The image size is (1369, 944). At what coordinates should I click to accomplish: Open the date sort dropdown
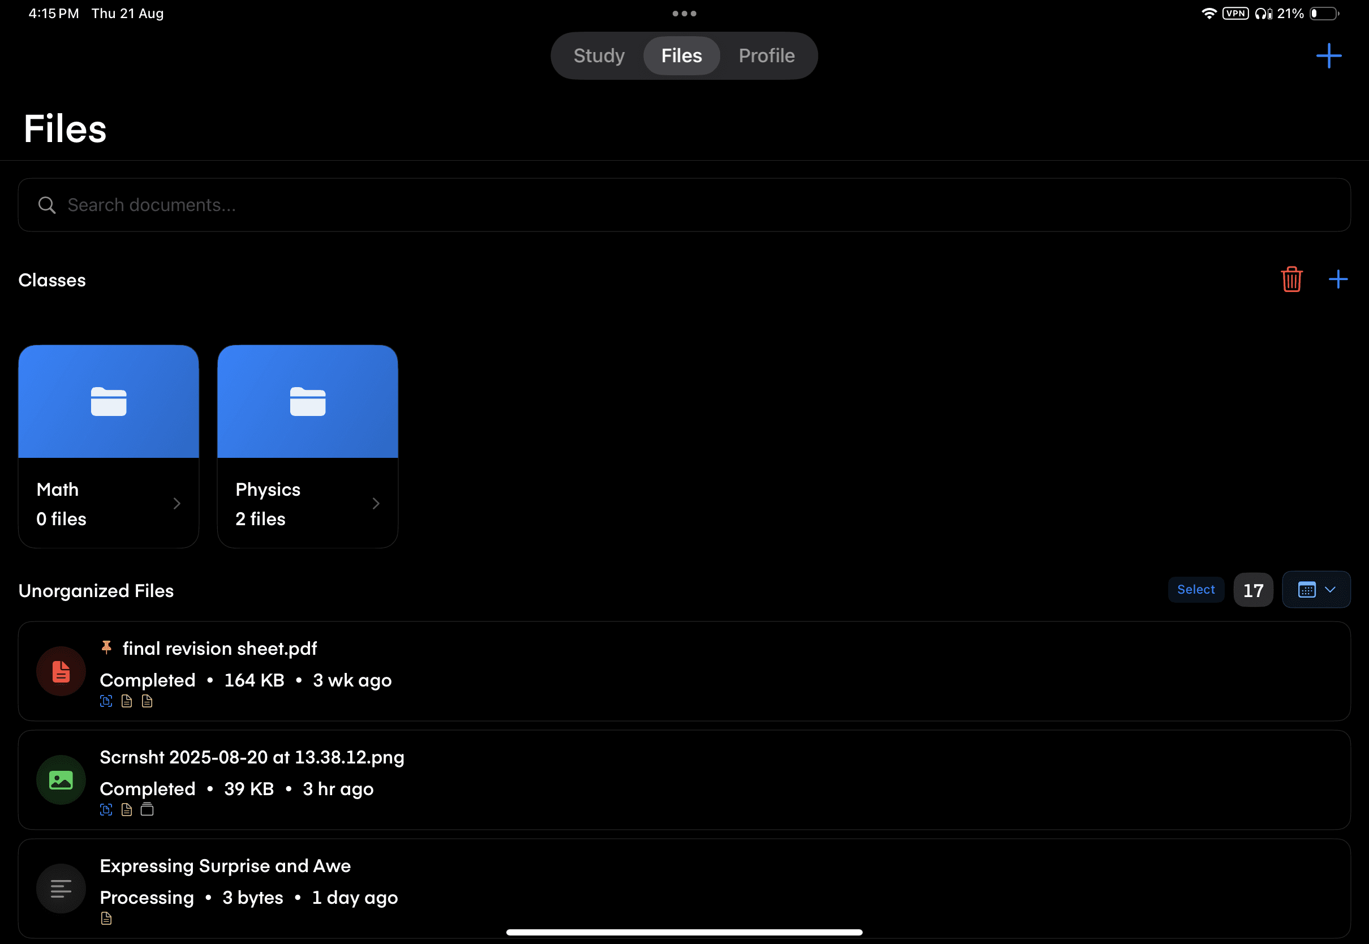tap(1316, 590)
